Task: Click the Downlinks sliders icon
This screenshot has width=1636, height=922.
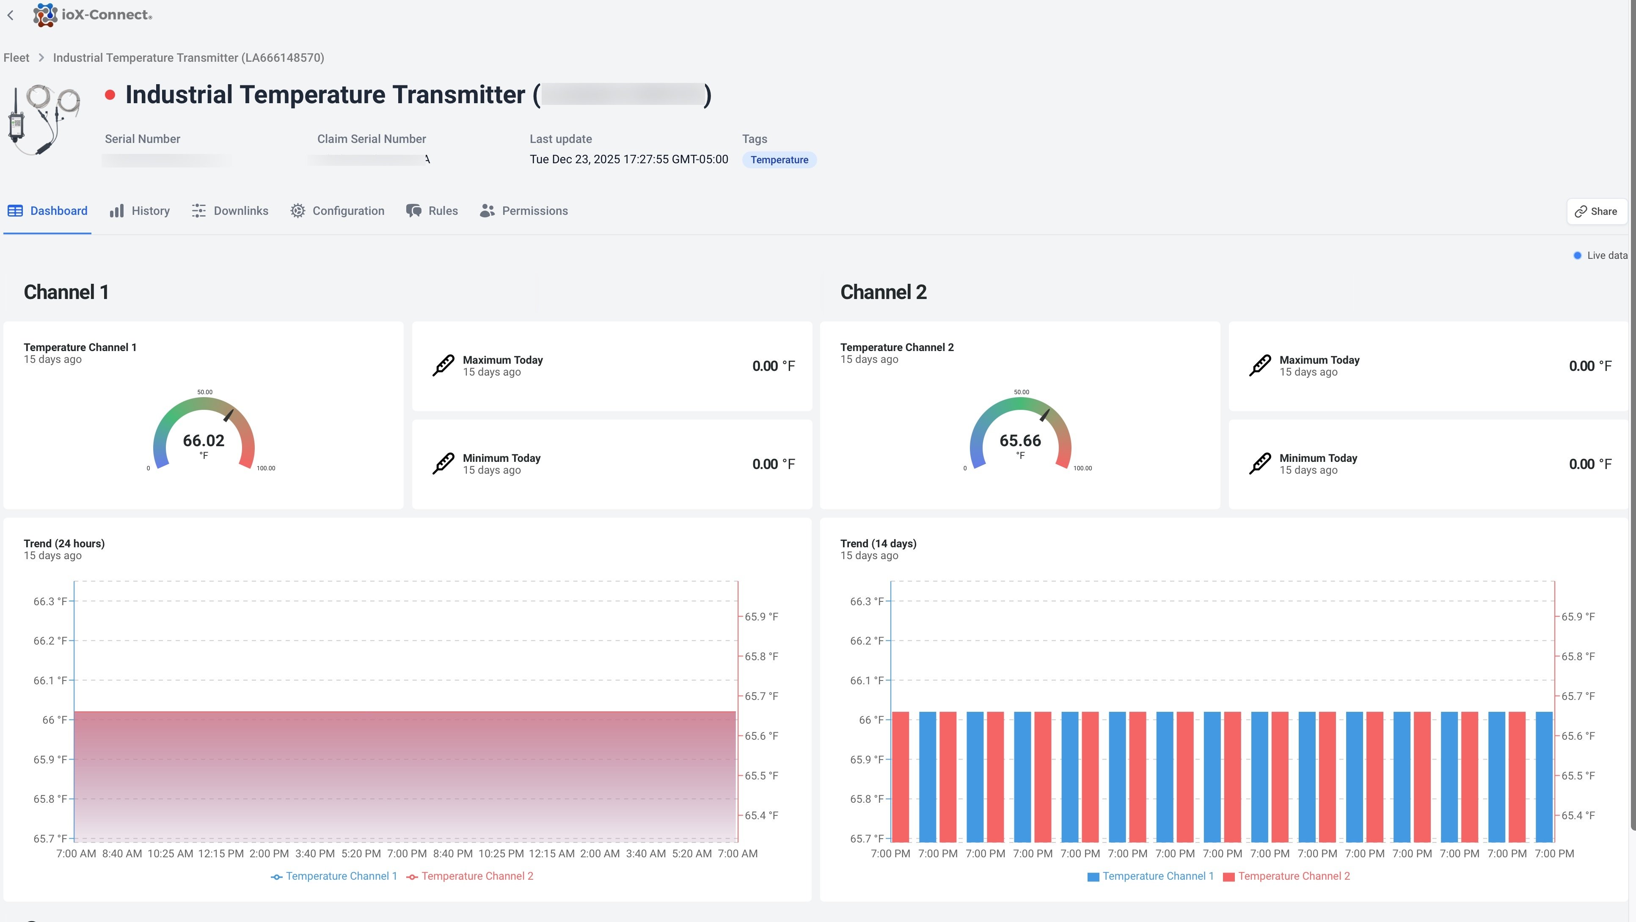Action: click(199, 210)
